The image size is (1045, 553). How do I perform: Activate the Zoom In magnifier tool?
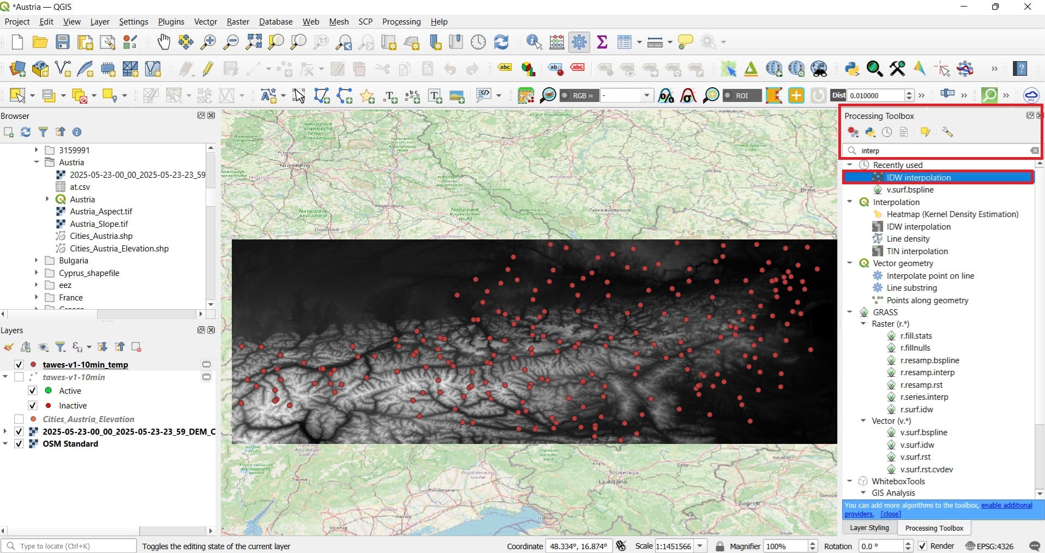pyautogui.click(x=208, y=42)
